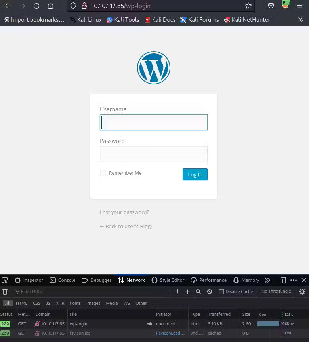Open the Memory tab
Screen dimensions: 309x342
(x=246, y=280)
